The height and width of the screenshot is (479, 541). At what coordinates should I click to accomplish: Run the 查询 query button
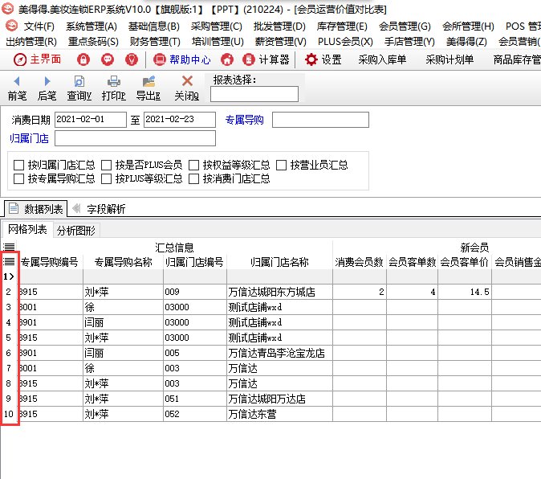(79, 88)
